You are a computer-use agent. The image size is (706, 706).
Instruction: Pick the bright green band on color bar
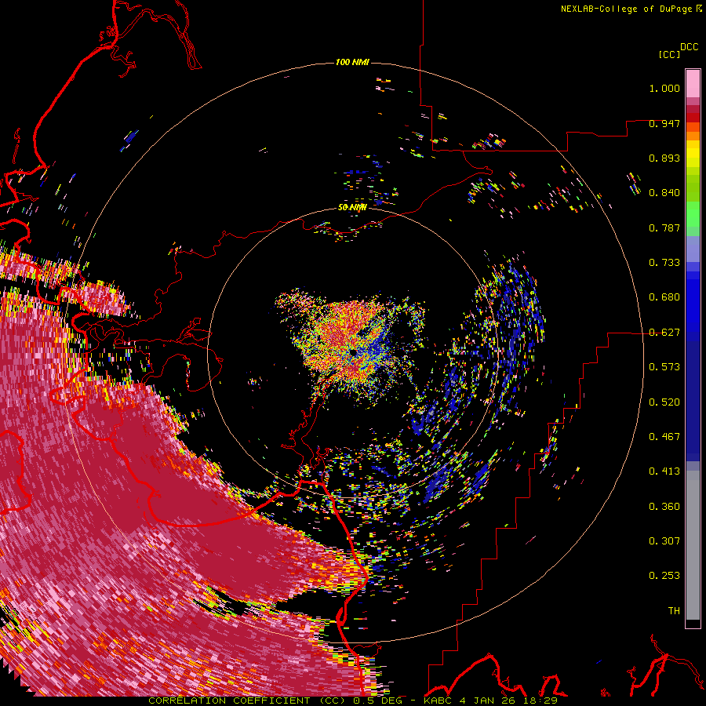click(693, 213)
